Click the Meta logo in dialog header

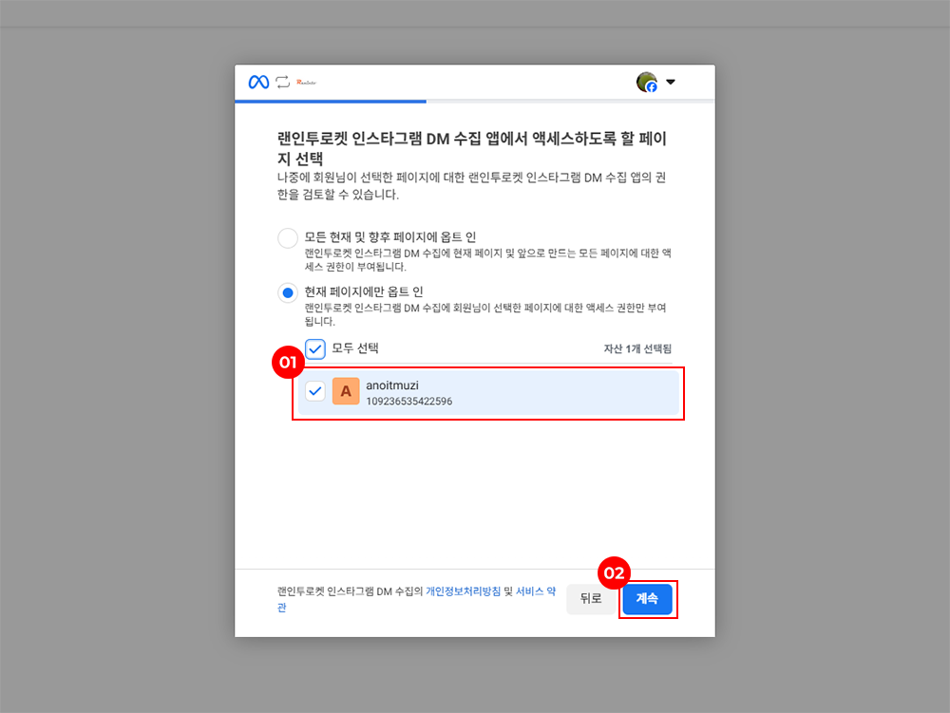[x=258, y=83]
